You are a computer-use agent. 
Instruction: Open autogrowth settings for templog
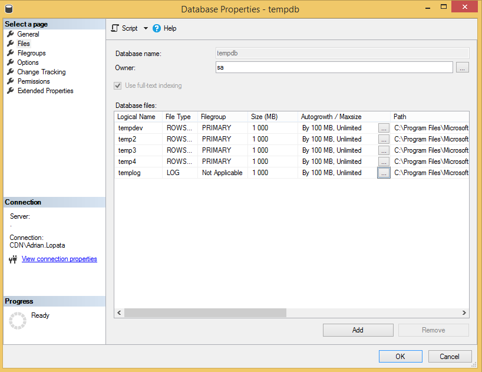[x=384, y=173]
